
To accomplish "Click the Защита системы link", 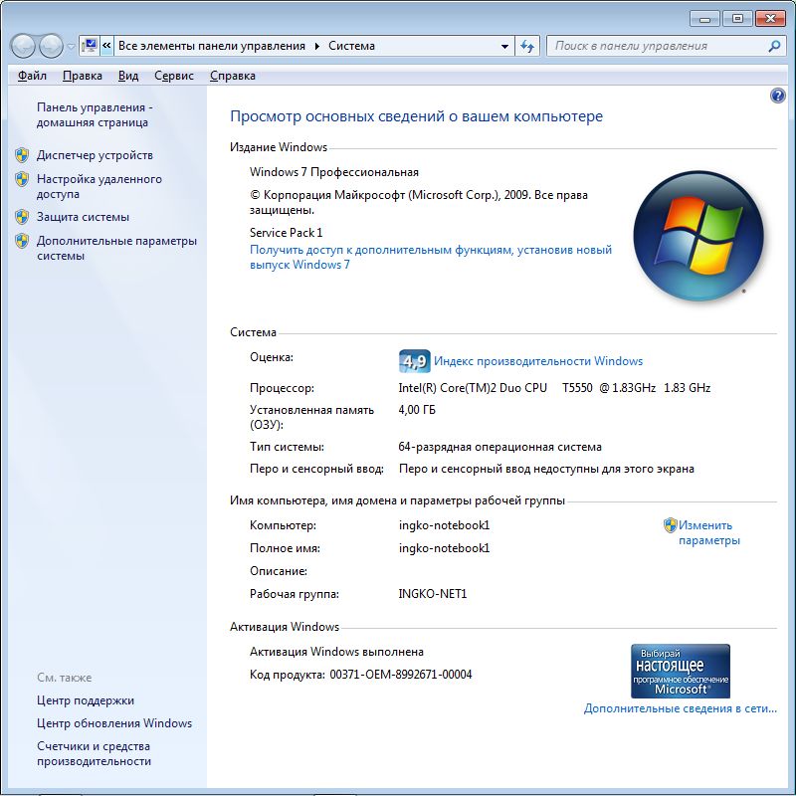I will [x=83, y=217].
